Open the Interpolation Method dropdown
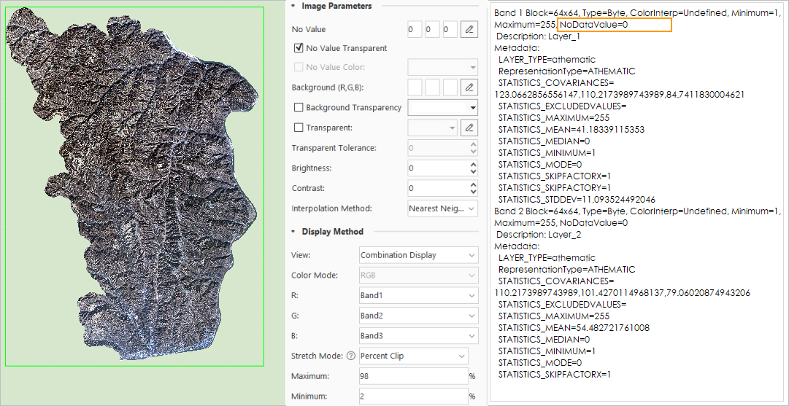 [x=442, y=208]
